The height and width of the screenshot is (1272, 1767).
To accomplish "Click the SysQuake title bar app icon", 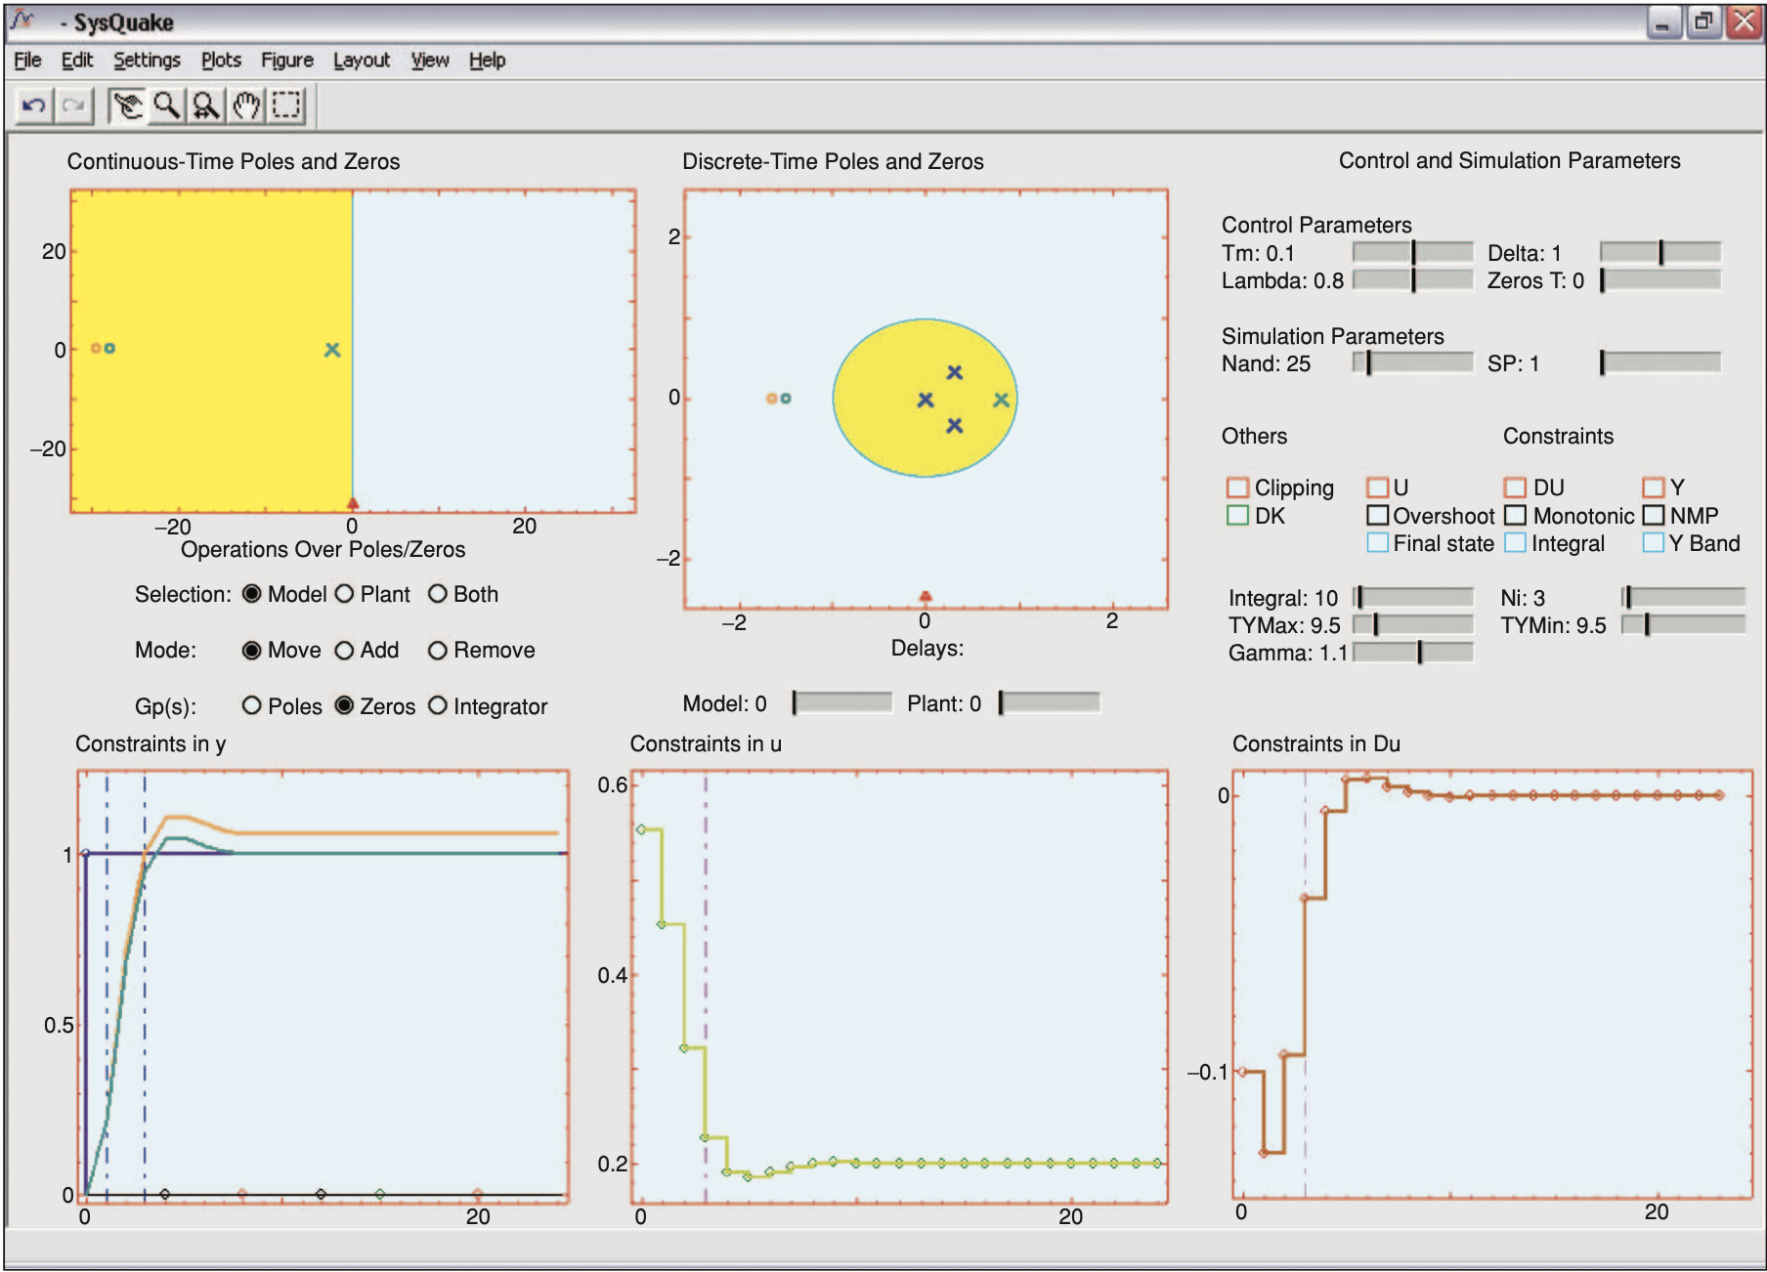I will pyautogui.click(x=23, y=21).
